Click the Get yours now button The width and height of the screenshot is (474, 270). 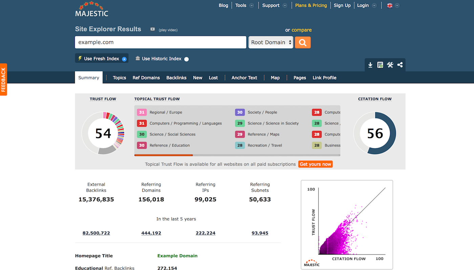(x=316, y=164)
